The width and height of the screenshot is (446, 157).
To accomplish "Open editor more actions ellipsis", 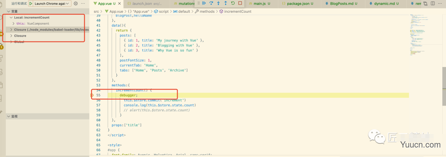I will [440, 4].
